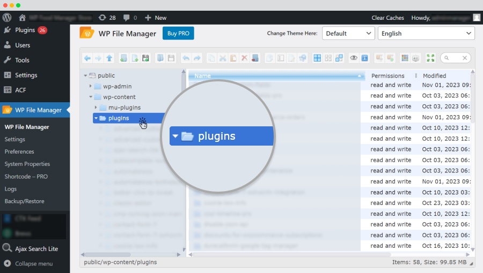The image size is (483, 273).
Task: Click the Invert selection icon
Action: point(339,58)
